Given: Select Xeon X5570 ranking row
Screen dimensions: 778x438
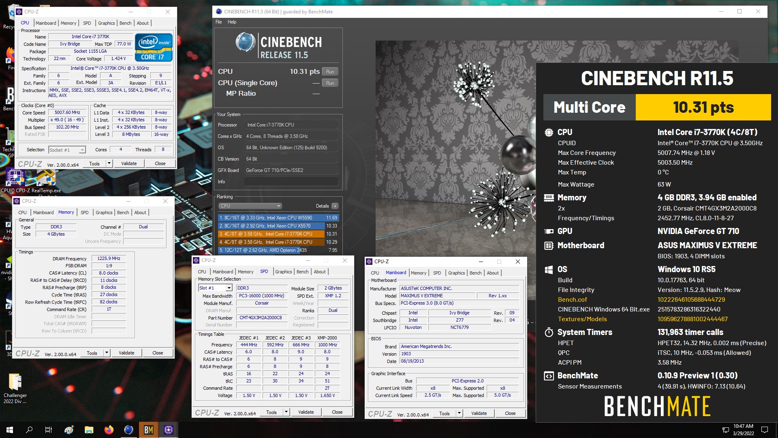Looking at the screenshot, I should [278, 226].
